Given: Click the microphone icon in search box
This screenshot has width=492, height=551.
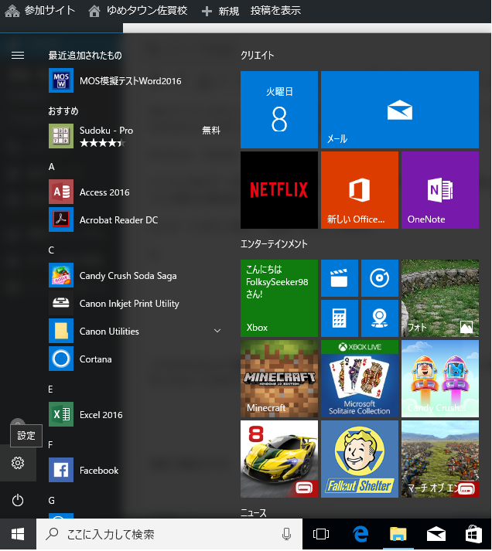Looking at the screenshot, I should click(x=287, y=535).
